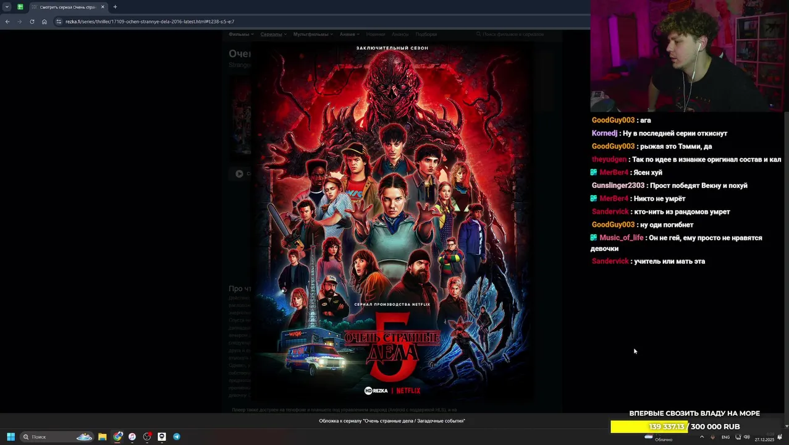Open the browser tab search dropdown

tap(7, 7)
